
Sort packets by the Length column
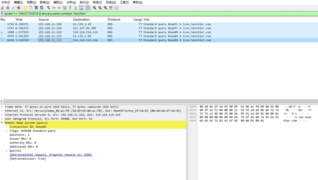pos(137,19)
